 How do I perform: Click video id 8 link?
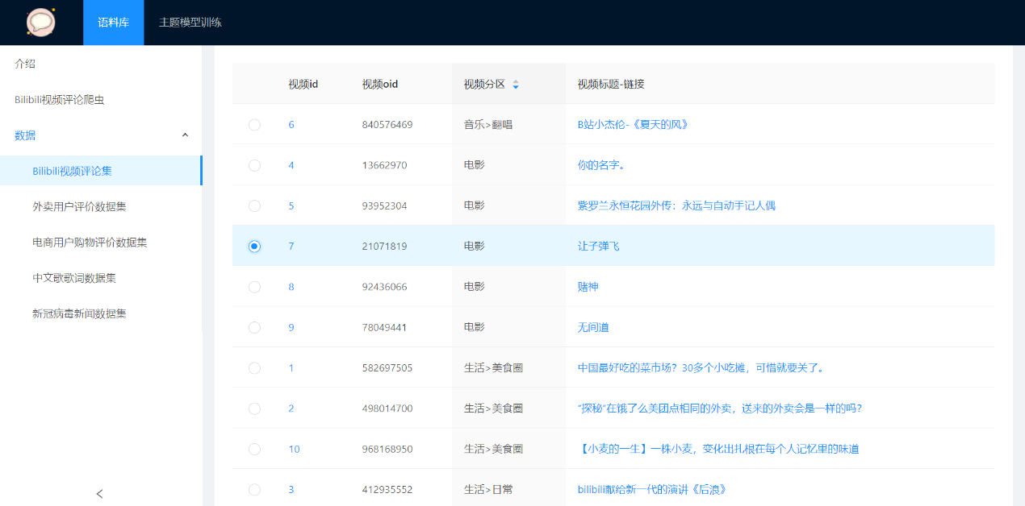tap(291, 287)
